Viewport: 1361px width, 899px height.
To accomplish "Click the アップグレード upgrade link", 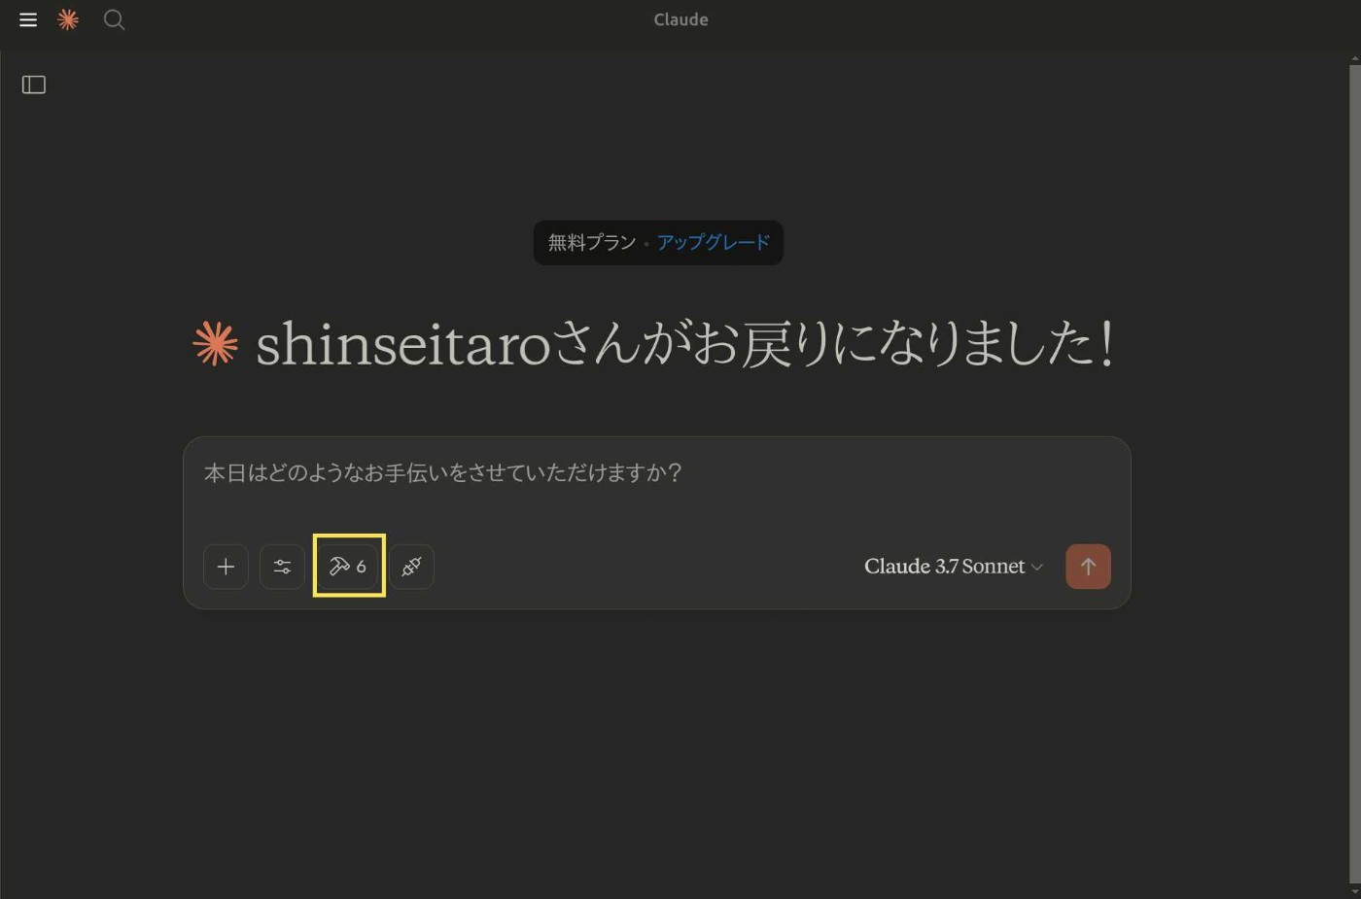I will [x=714, y=242].
